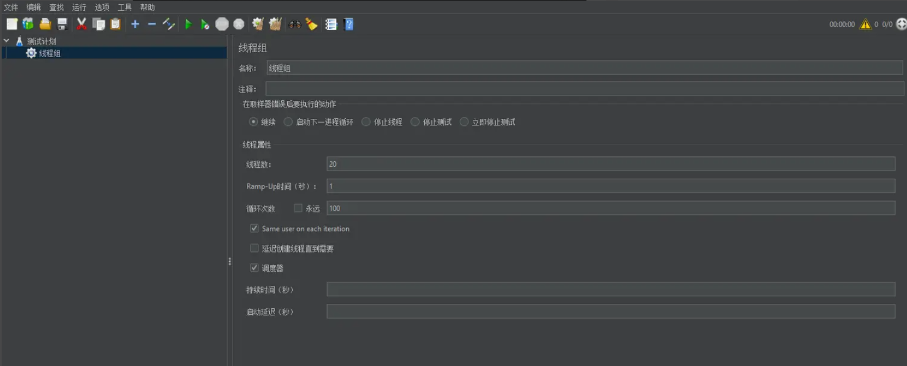907x366 pixels.
Task: Click the Ramp-Up时间 field showing 1
Action: pos(610,186)
